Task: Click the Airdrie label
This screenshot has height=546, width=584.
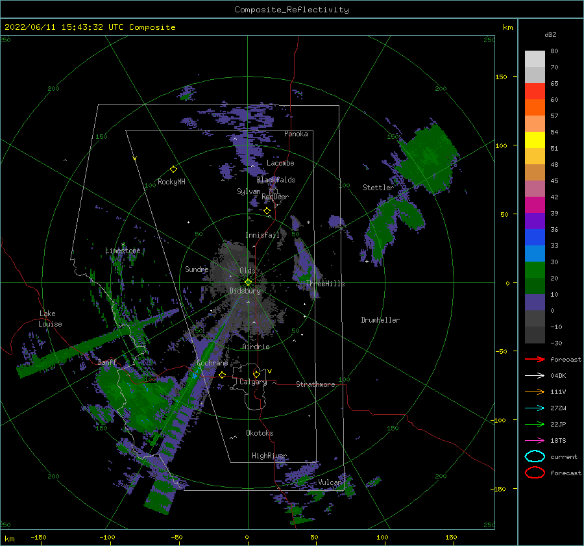Action: tap(256, 347)
